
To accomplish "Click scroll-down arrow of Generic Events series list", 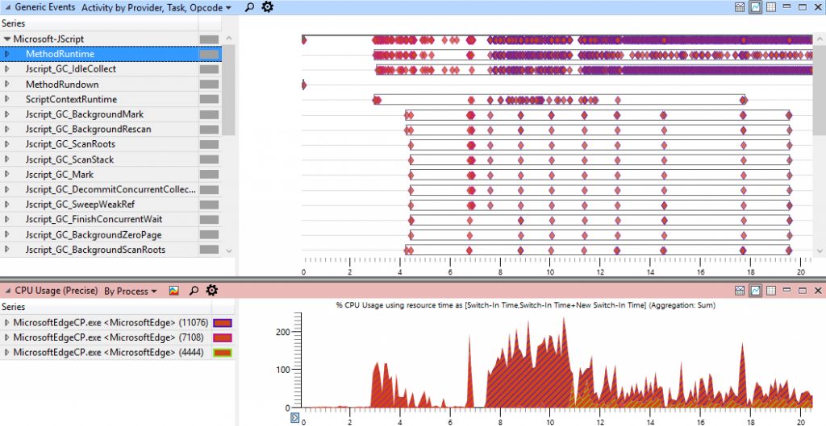I will (228, 251).
